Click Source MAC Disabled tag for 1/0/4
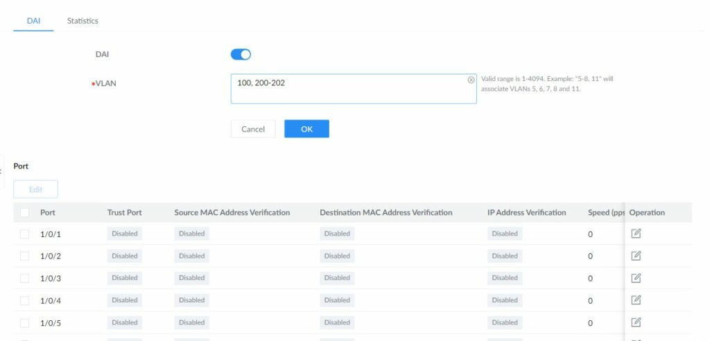This screenshot has width=710, height=341. coord(191,300)
